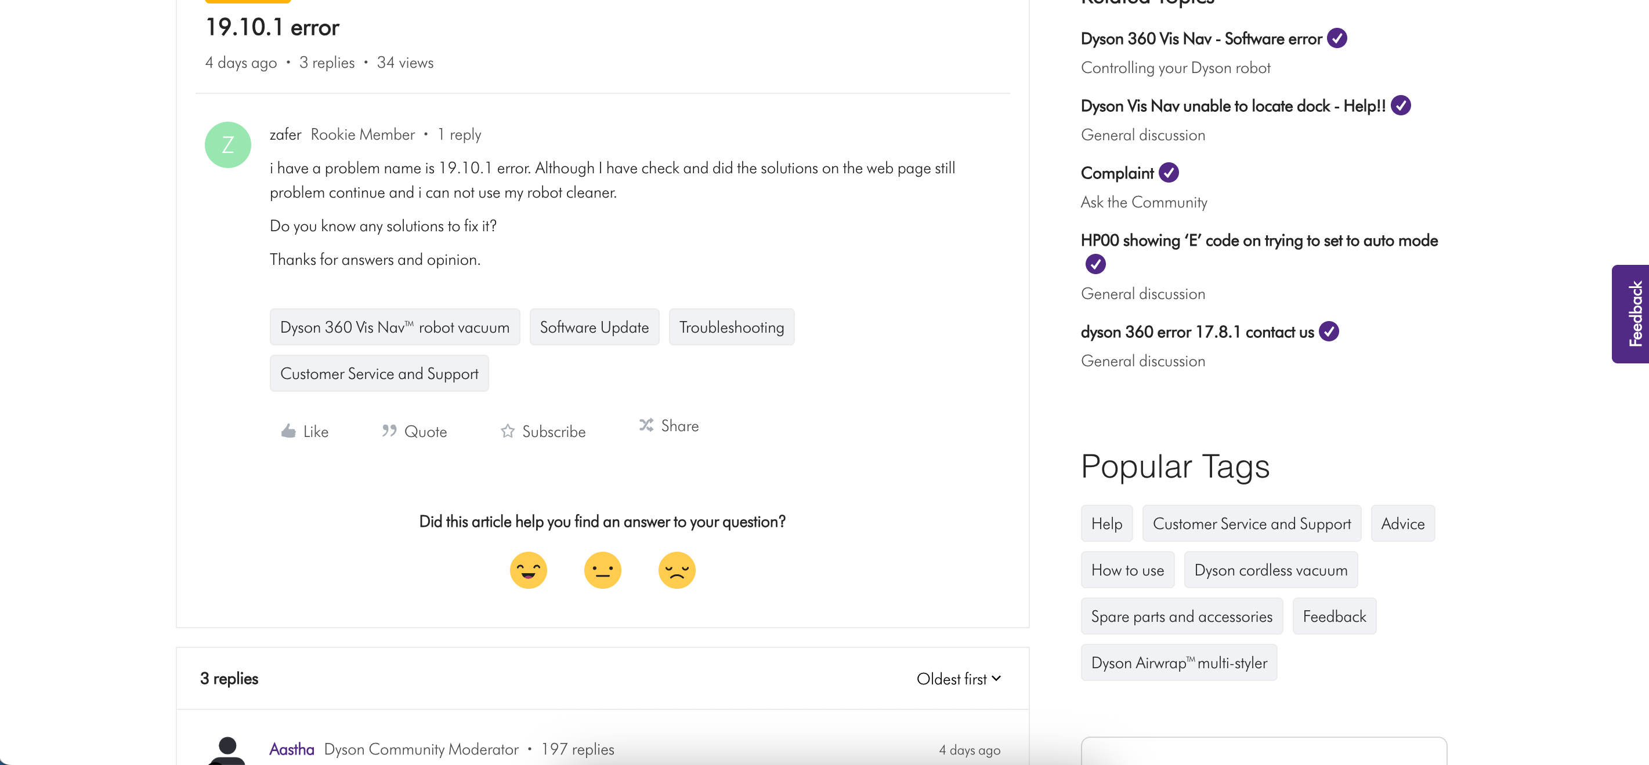Click the 'How to use' popular tag

point(1127,569)
